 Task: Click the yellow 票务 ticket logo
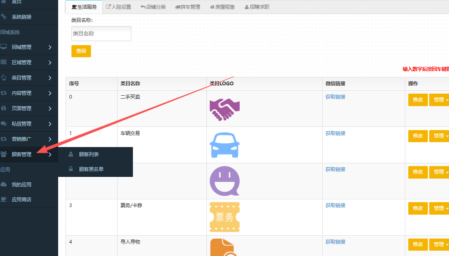point(225,217)
